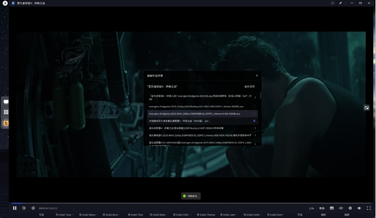Select the role Steve cast entry
Screen dimensions: 376x218
[88, 215]
